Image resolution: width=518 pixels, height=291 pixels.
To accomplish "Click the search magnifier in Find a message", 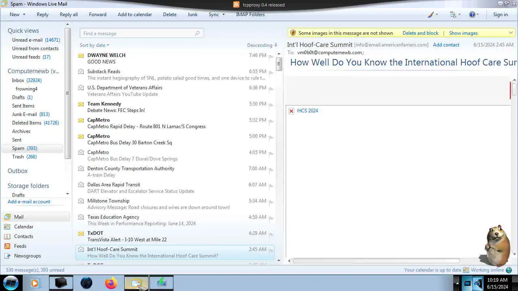I will point(197,33).
